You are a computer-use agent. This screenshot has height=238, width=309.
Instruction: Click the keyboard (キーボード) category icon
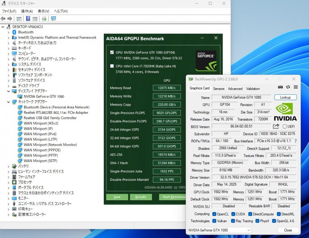(14, 48)
